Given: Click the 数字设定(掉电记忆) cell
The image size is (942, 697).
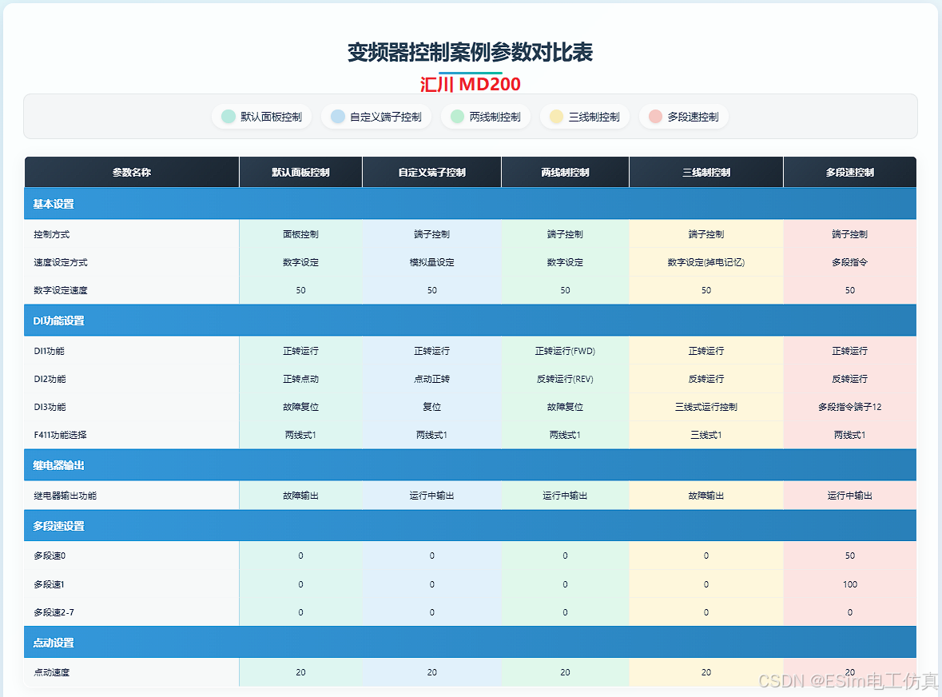Looking at the screenshot, I should [706, 263].
